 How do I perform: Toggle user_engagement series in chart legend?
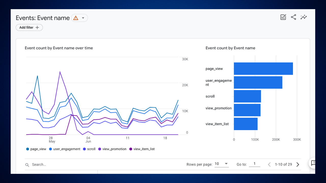click(64, 149)
